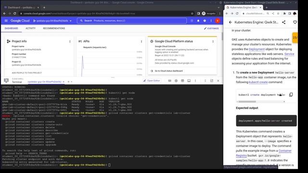The image size is (308, 173).
Task: Click the back arrow beside Kubernetes Engine title
Action: [x=230, y=22]
